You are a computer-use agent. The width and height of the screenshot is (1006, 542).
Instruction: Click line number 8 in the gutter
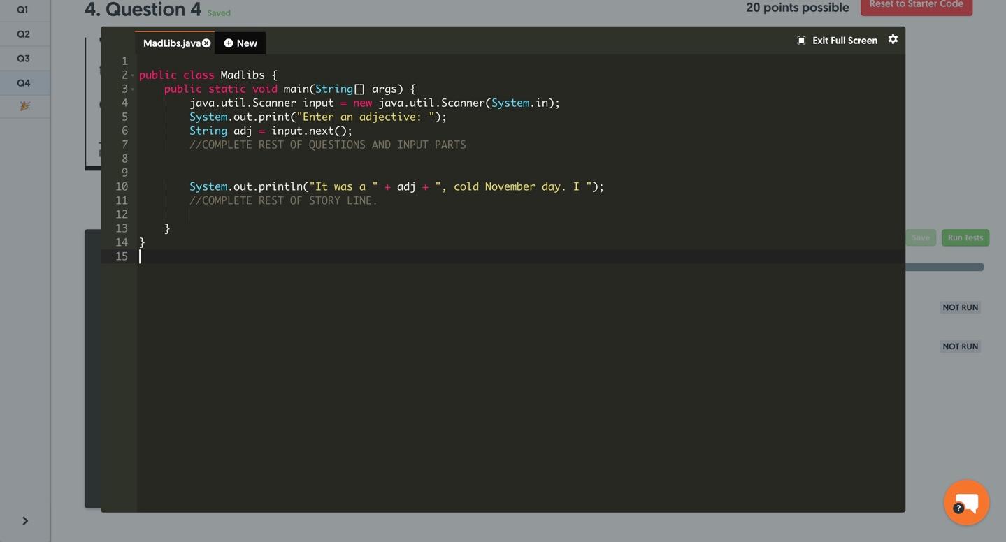click(x=124, y=159)
